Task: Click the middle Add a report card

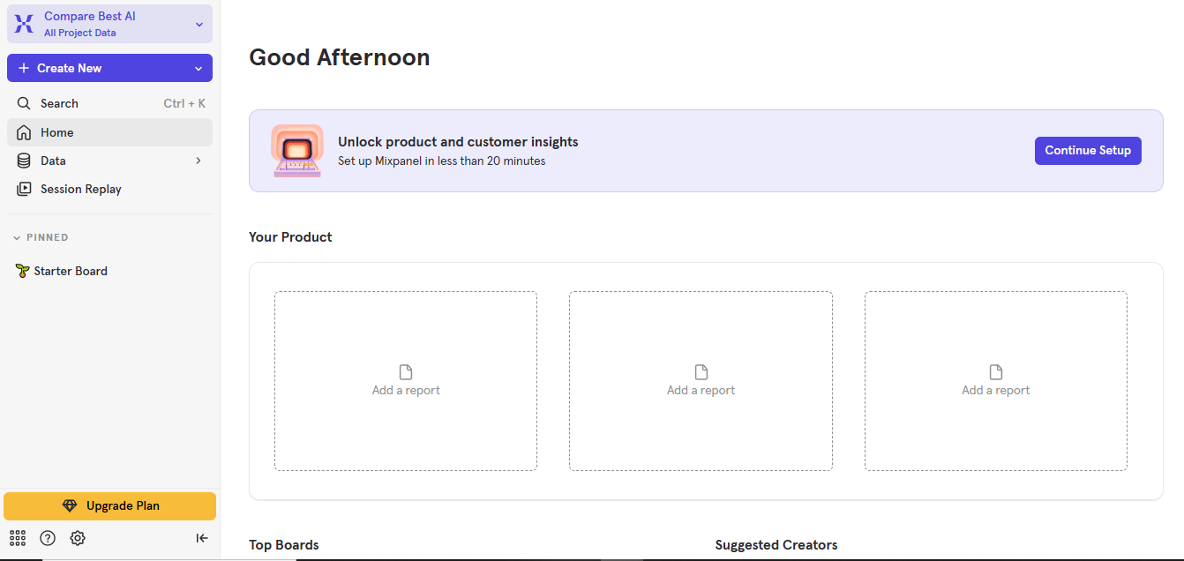Action: click(x=701, y=381)
